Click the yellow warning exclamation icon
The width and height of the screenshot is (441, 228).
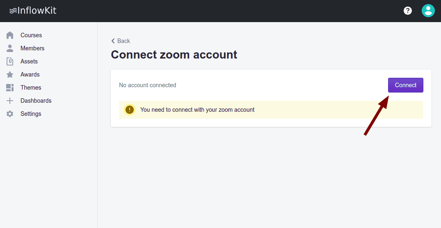point(130,110)
